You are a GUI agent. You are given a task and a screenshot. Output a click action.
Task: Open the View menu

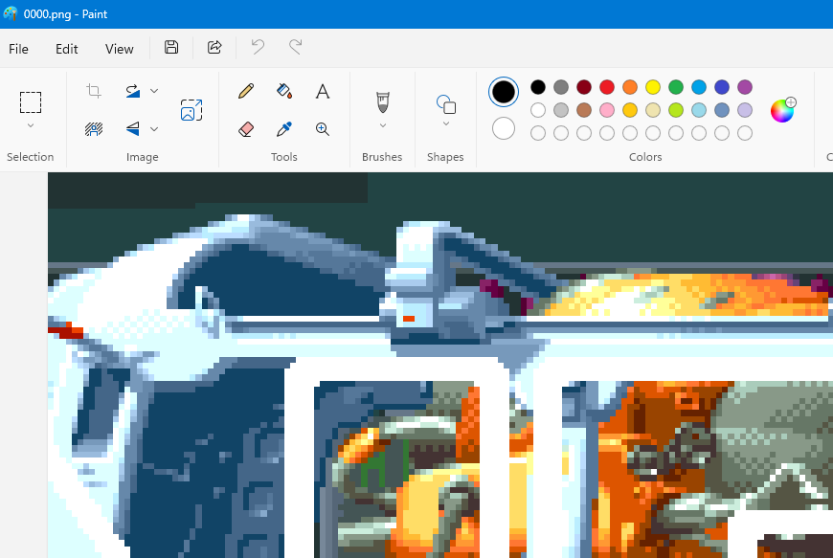pyautogui.click(x=119, y=49)
